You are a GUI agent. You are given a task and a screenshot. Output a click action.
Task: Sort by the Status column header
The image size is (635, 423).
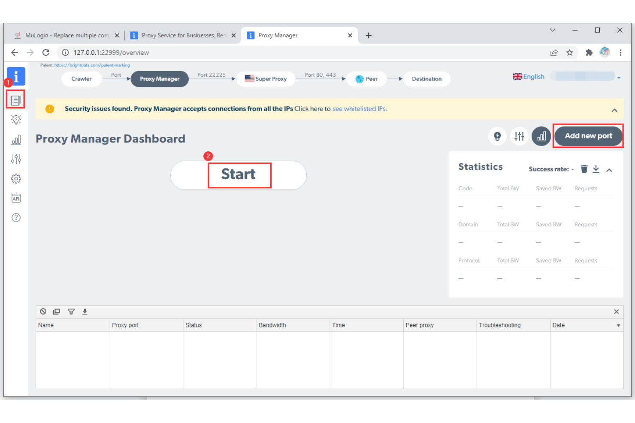[x=220, y=325]
